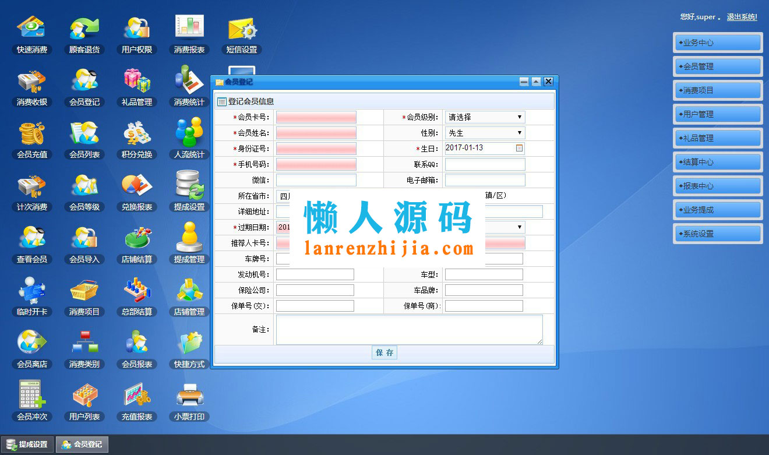Open the 小票打印 printer icon

click(189, 402)
